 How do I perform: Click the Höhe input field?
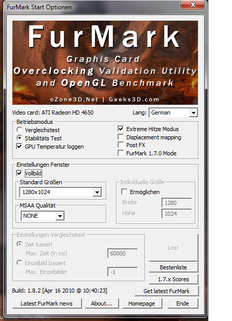176,214
